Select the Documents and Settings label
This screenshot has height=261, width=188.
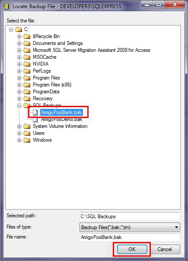tap(58, 43)
